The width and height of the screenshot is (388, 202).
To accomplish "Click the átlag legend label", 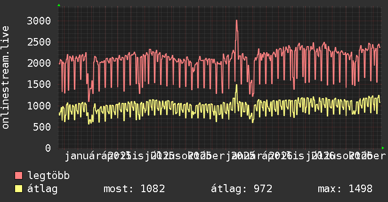I will pyautogui.click(x=42, y=189).
